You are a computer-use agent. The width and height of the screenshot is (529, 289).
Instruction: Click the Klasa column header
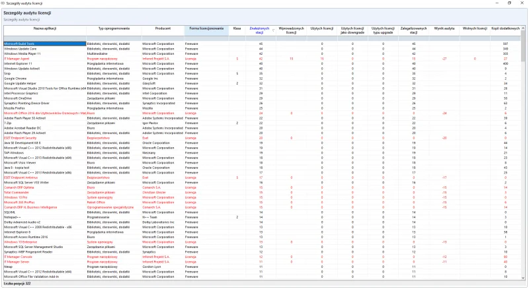tap(237, 30)
